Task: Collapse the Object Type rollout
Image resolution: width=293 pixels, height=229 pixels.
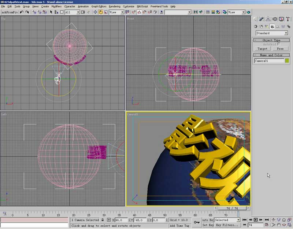Action: tap(271, 40)
